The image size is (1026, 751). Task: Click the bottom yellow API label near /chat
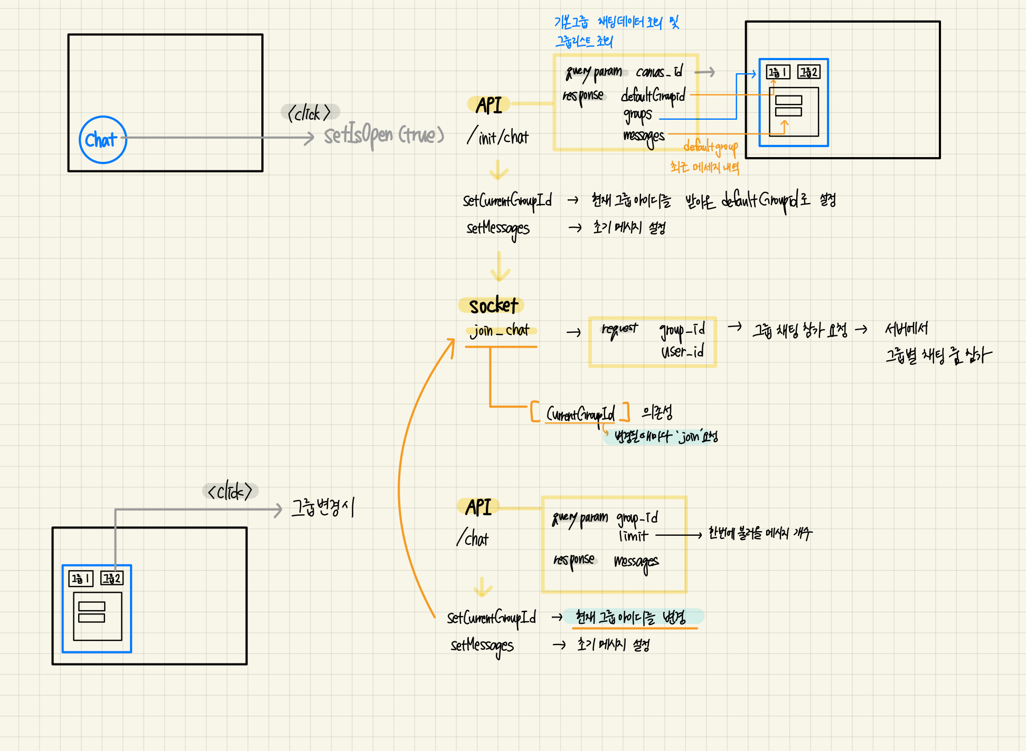click(478, 507)
